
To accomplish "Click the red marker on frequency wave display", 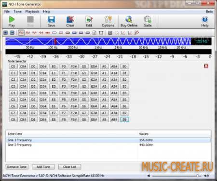I will (x=55, y=41).
